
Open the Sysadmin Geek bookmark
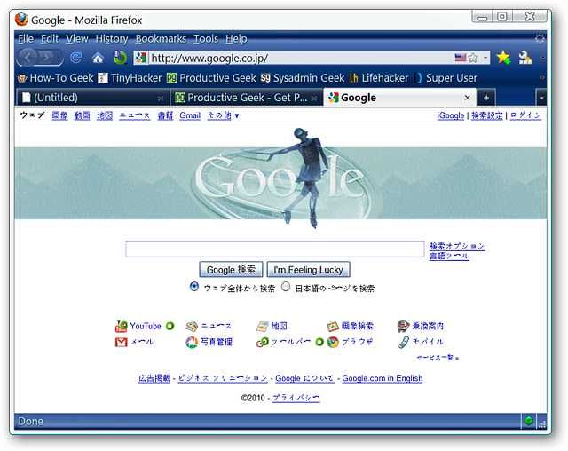coord(303,78)
